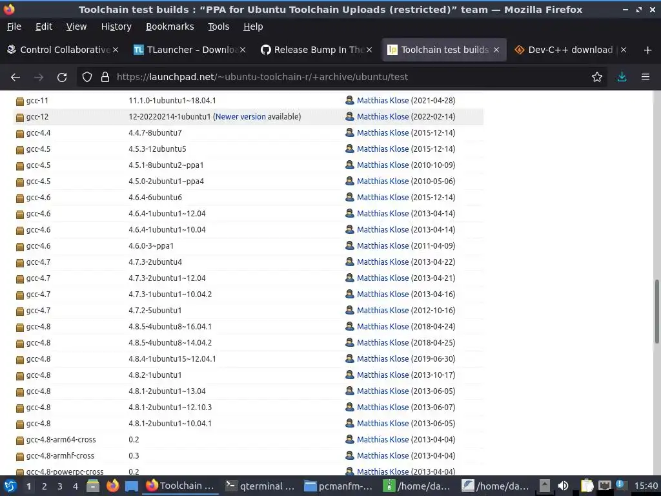Close the TLauncher tab

243,50
